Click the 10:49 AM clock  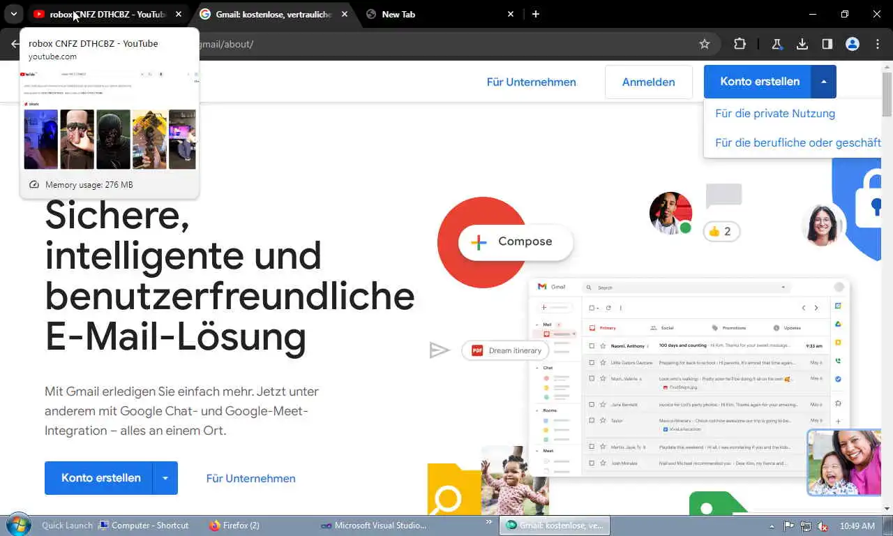pos(857,526)
